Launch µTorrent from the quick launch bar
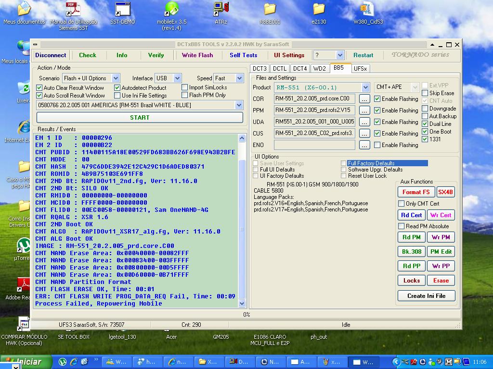 [x=63, y=362]
